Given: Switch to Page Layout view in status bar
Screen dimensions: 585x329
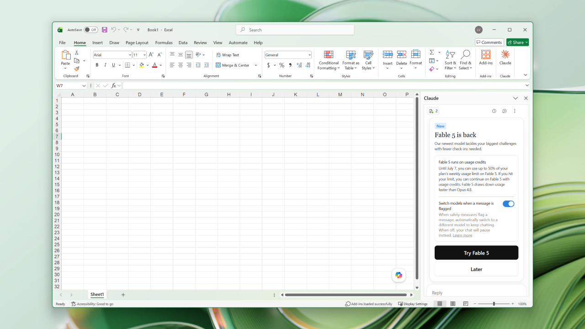Looking at the screenshot, I should [452, 304].
